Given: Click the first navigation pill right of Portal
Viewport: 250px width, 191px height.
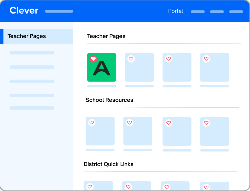Looking at the screenshot, I should [x=197, y=11].
